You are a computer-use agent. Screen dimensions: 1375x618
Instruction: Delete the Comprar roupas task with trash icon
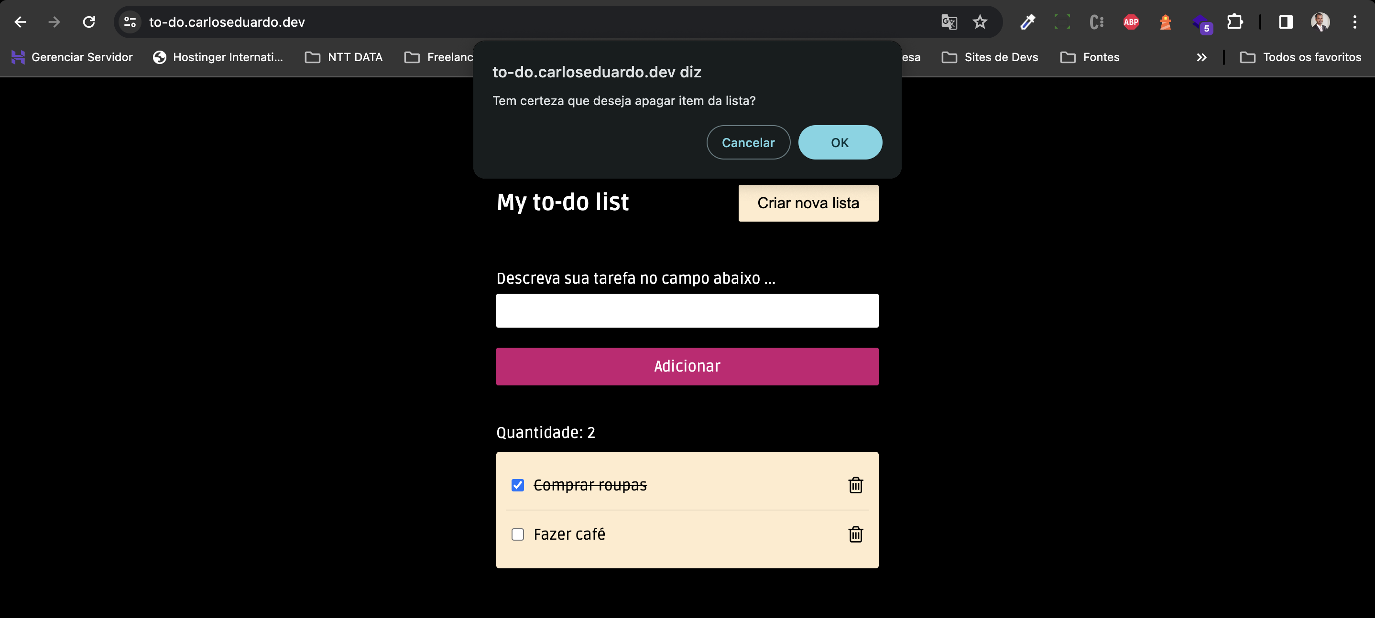[855, 485]
